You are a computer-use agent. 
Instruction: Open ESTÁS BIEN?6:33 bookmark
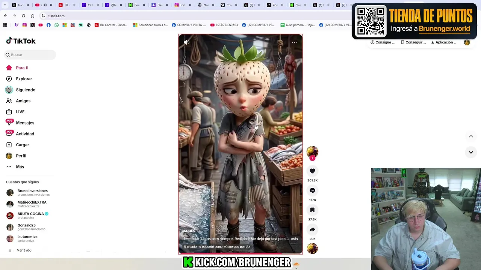224,25
